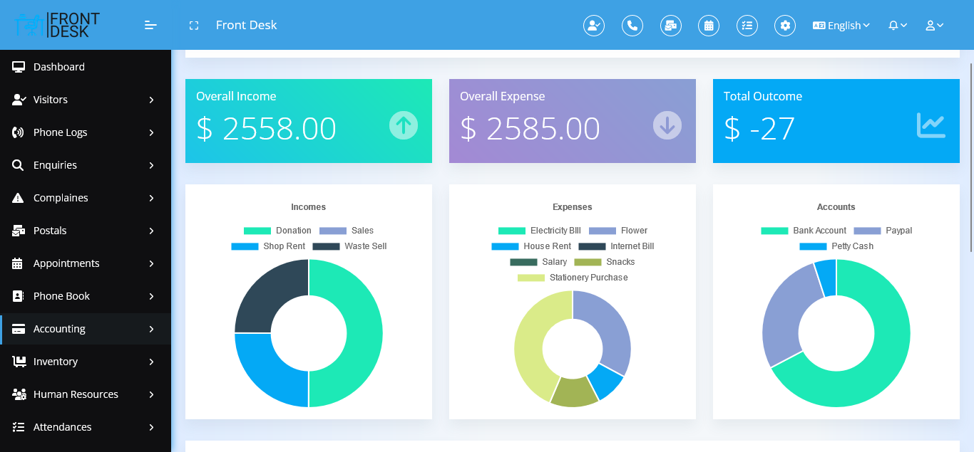
Task: Toggle Paypal legend in Accounts chart
Action: pyautogui.click(x=882, y=231)
